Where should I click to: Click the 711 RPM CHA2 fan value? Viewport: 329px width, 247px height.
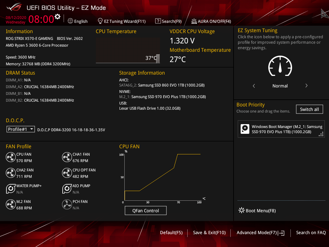pyautogui.click(x=24, y=176)
